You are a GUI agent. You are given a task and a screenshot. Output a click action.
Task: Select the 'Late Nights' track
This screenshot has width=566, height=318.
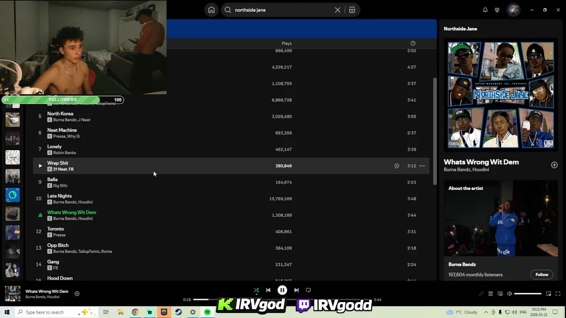coord(59,196)
